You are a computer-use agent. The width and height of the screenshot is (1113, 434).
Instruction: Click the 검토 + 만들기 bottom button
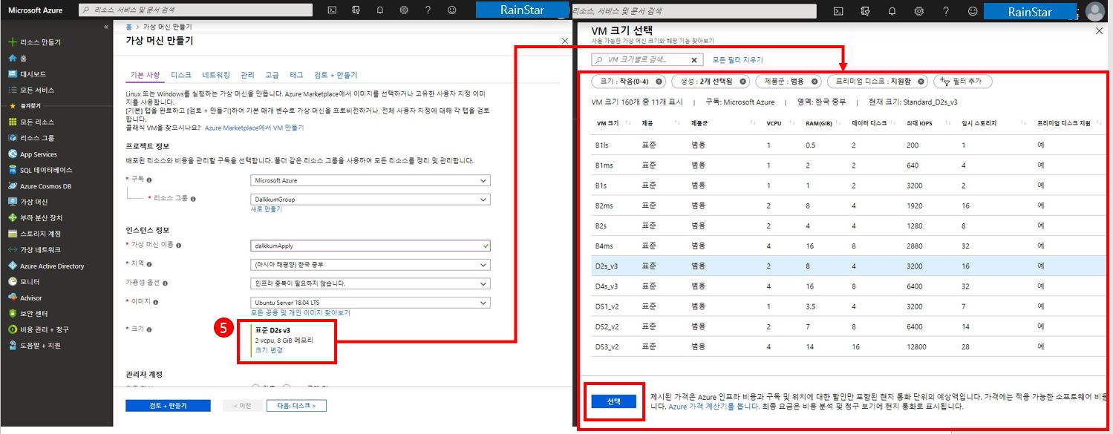[x=168, y=406]
